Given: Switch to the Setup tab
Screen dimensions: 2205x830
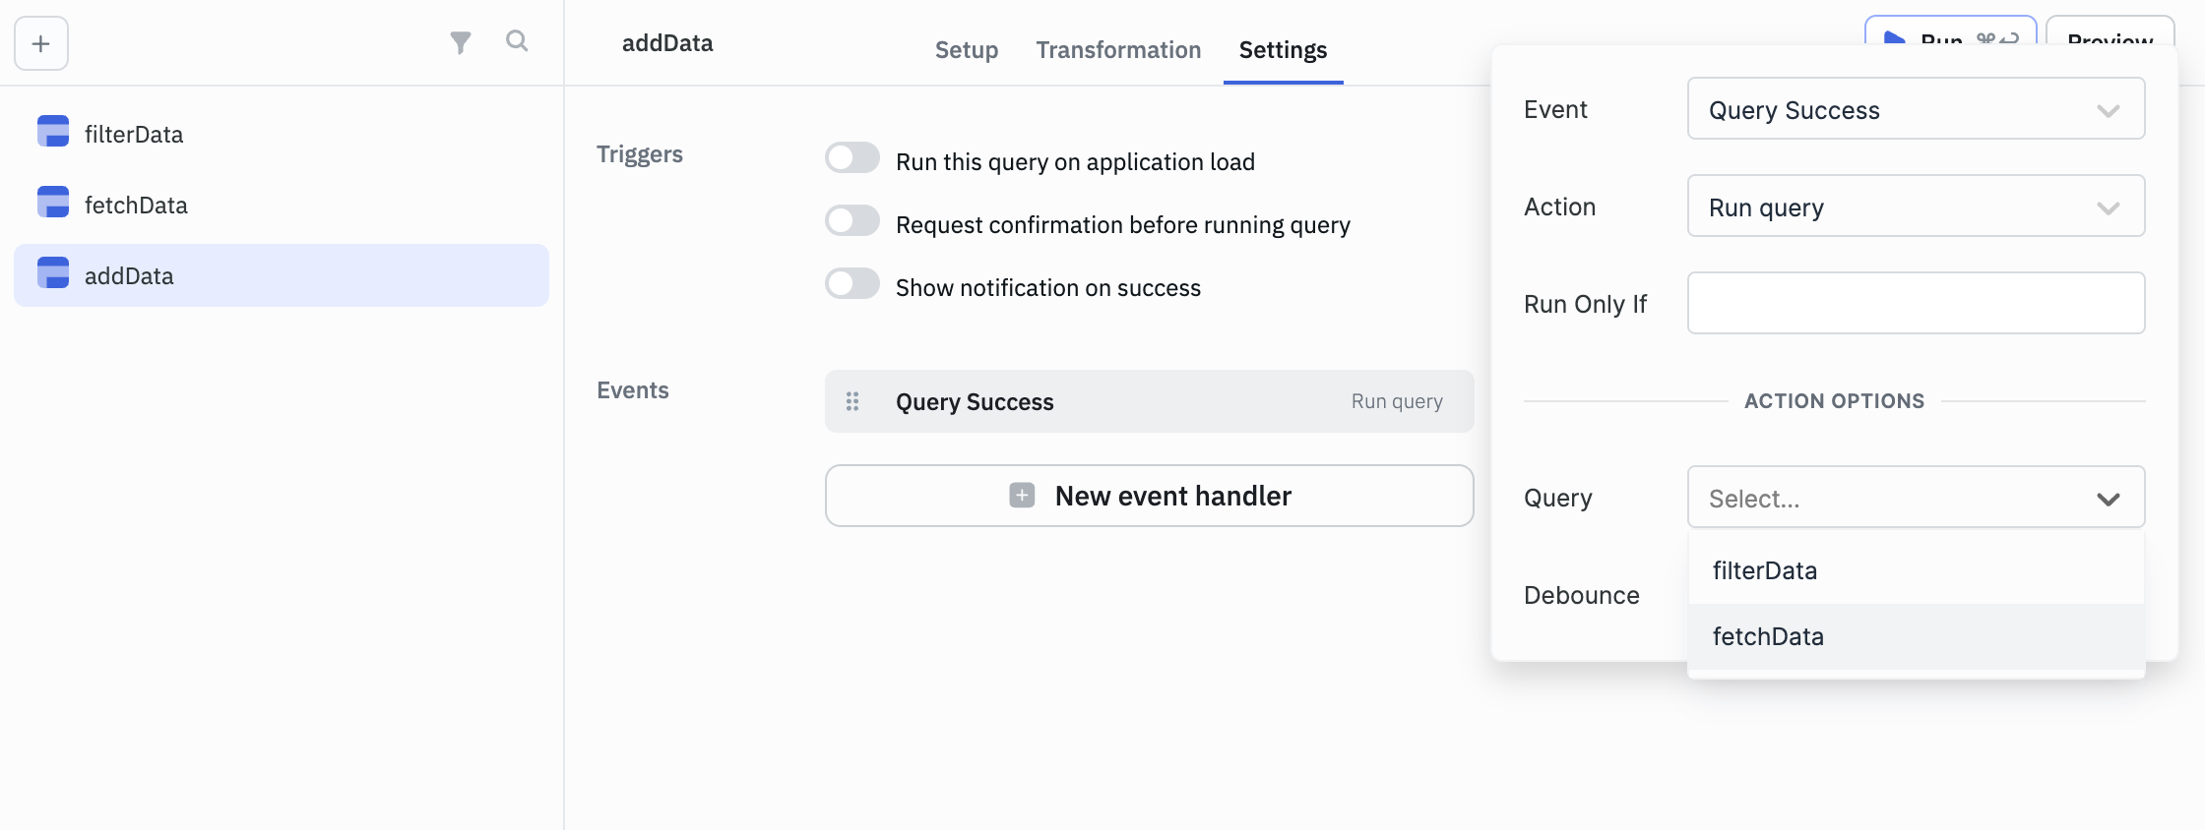Looking at the screenshot, I should tap(966, 50).
